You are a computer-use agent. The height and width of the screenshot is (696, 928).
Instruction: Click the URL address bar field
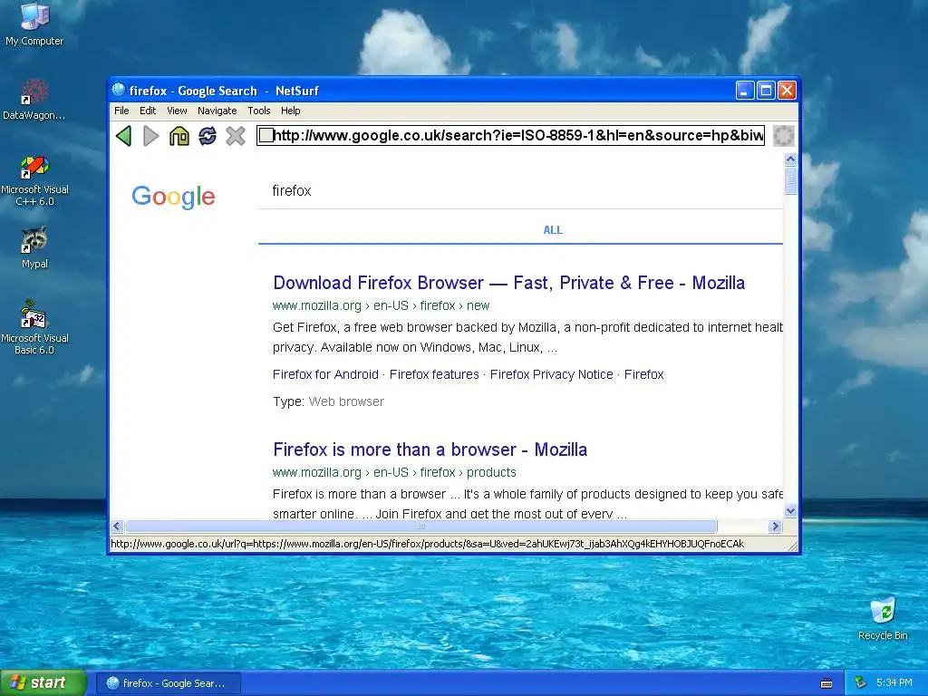(x=511, y=136)
